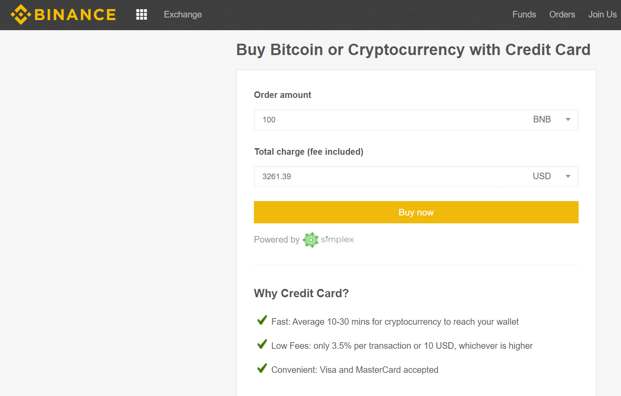Screen dimensions: 621x396
Task: Expand the USD currency dropdown arrow
Action: pos(568,177)
